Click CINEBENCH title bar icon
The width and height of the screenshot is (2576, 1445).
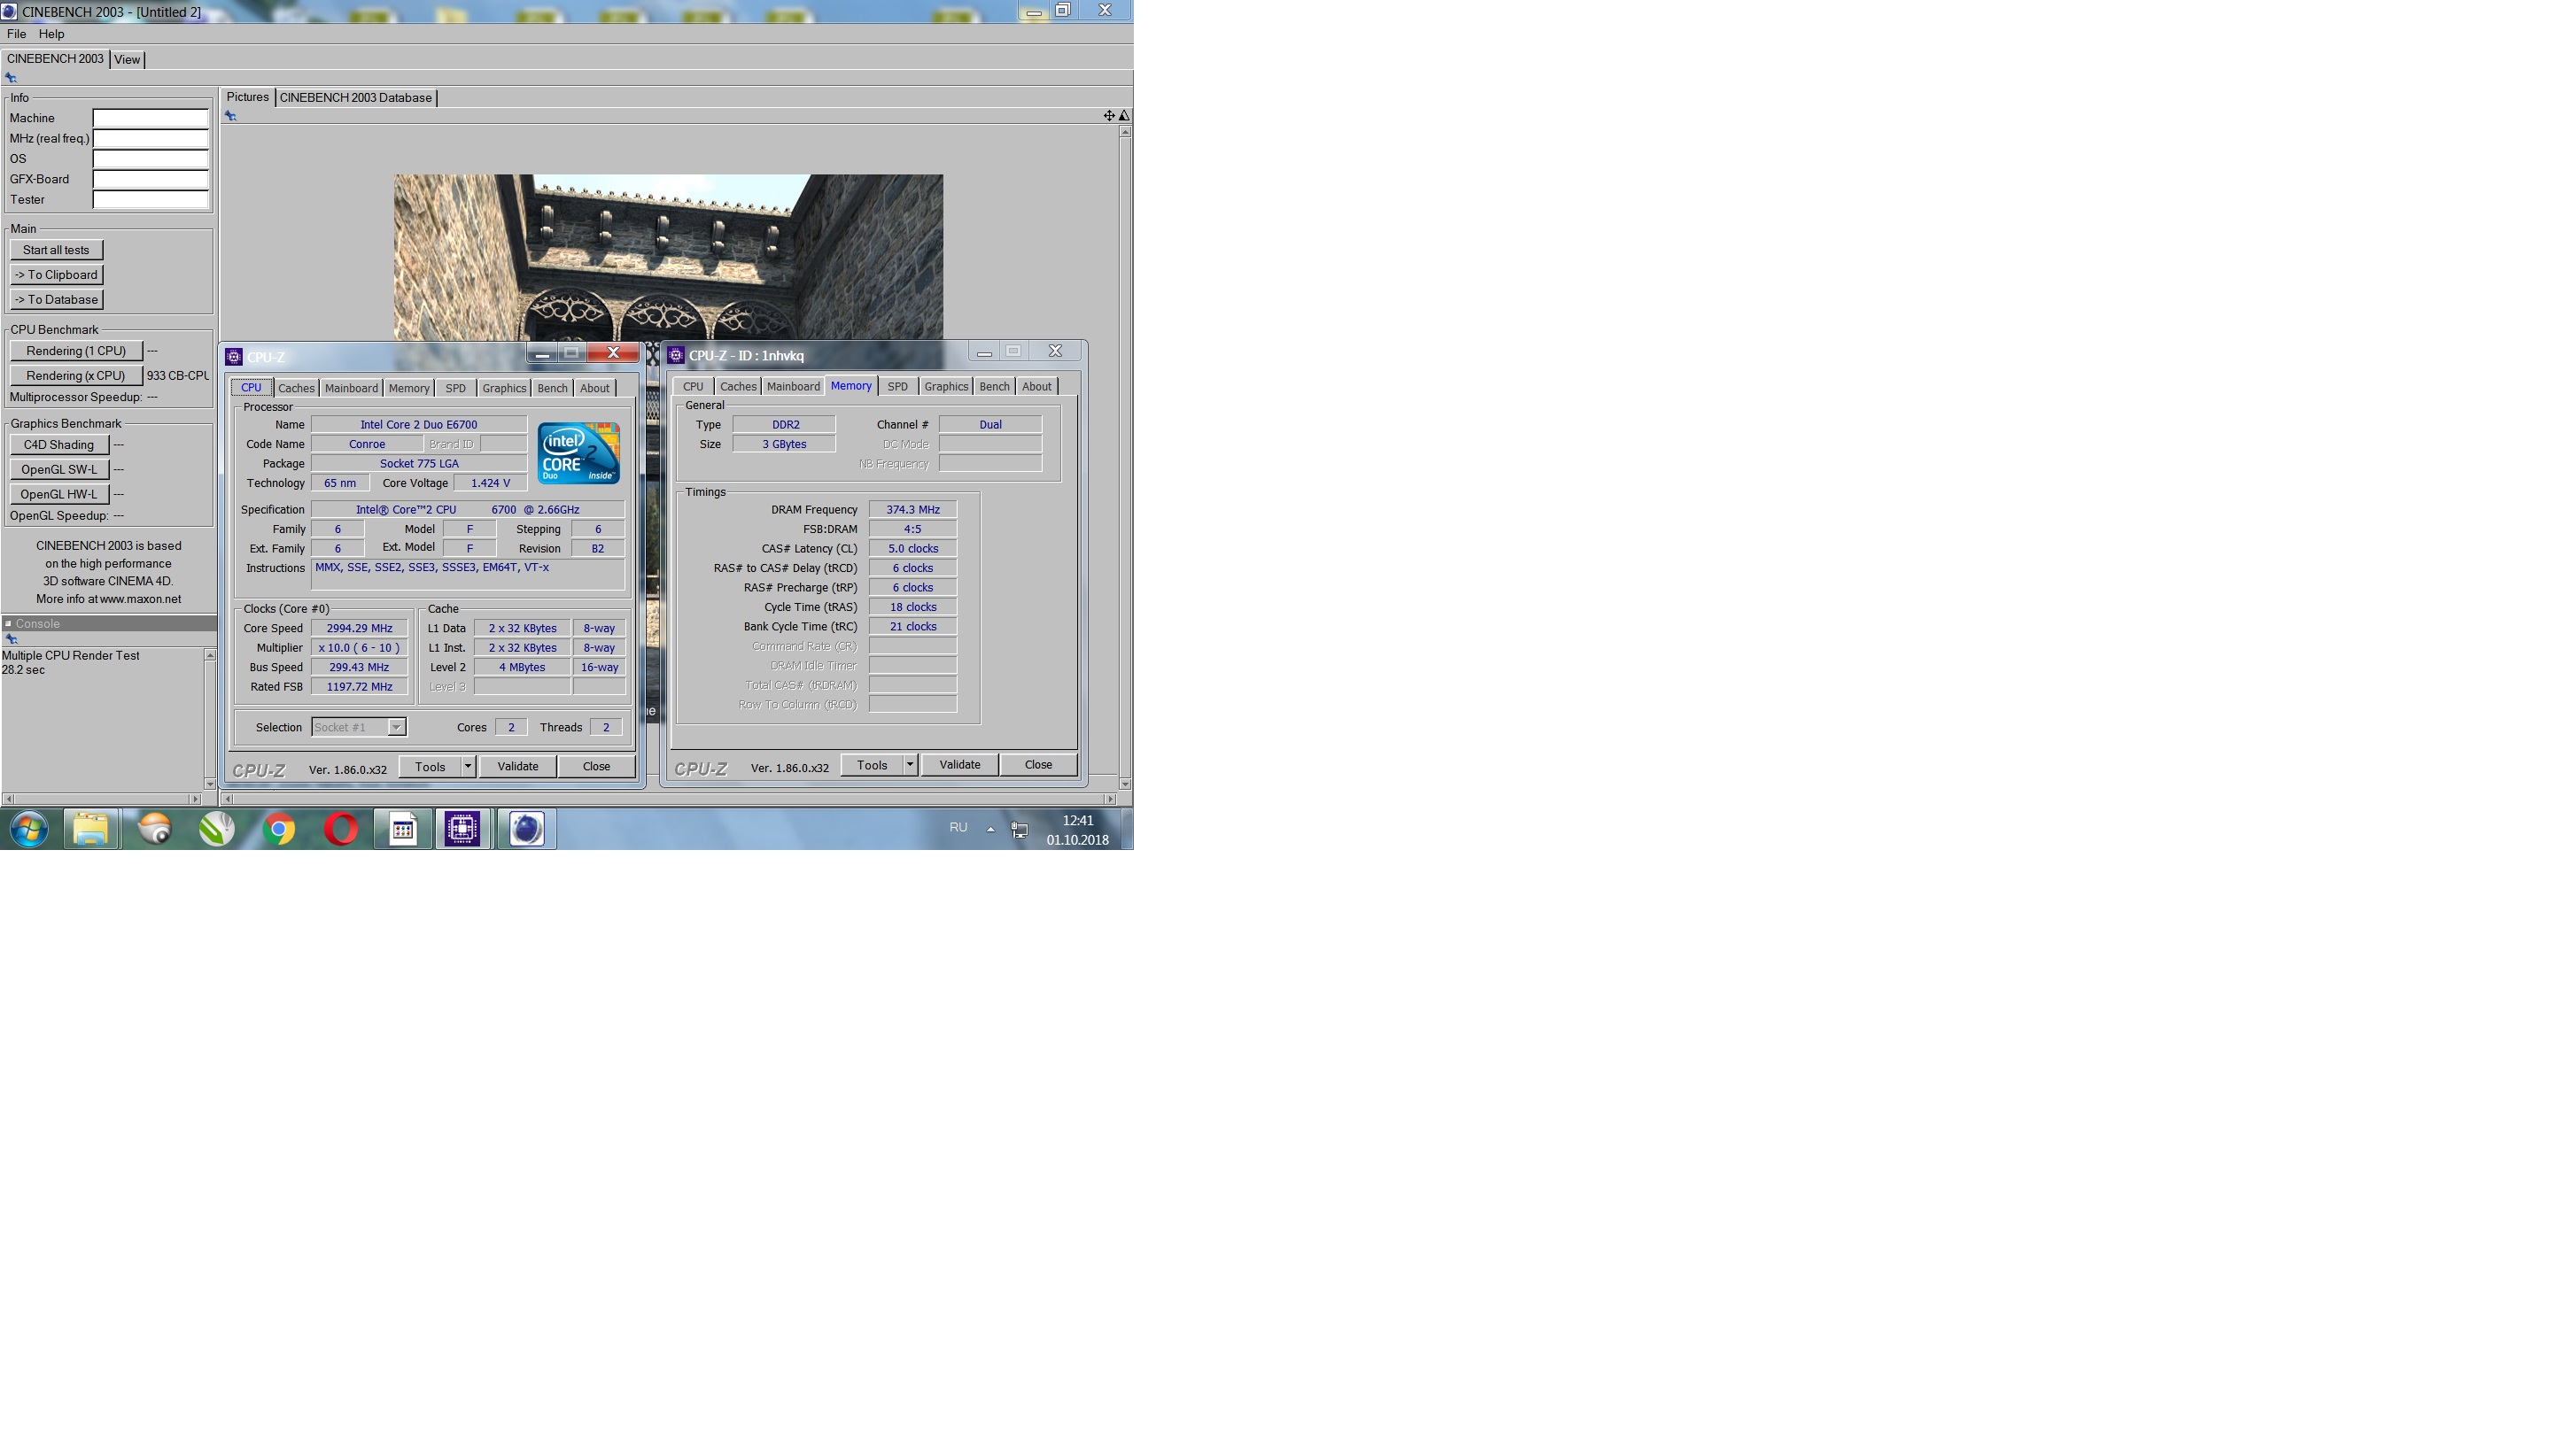click(x=9, y=11)
